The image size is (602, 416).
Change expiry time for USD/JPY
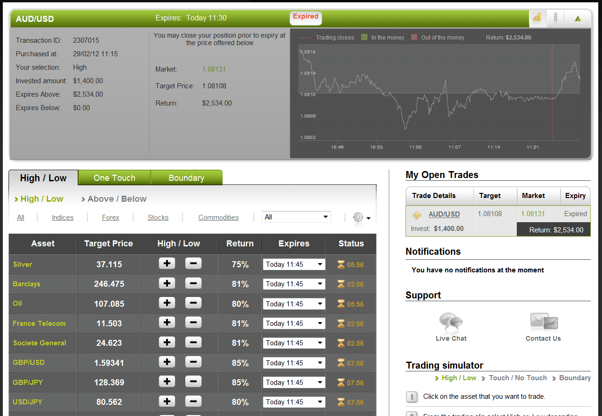pyautogui.click(x=294, y=402)
